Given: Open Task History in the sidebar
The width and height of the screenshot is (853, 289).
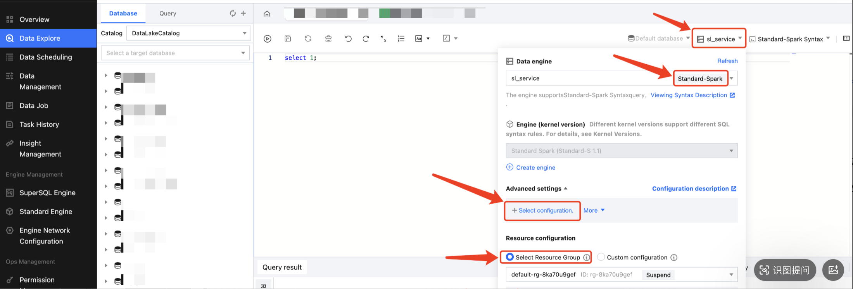Looking at the screenshot, I should (x=39, y=124).
